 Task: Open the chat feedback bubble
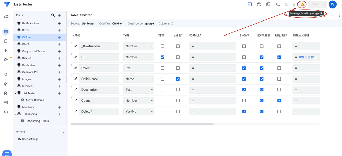click(7, 153)
